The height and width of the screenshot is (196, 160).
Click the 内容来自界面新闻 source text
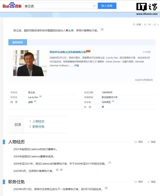pyautogui.click(x=144, y=80)
